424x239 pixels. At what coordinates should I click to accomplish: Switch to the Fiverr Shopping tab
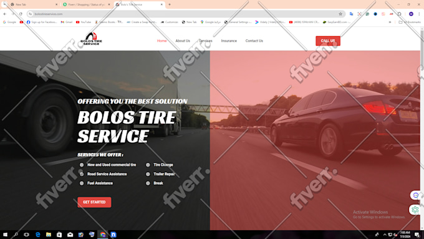point(87,4)
